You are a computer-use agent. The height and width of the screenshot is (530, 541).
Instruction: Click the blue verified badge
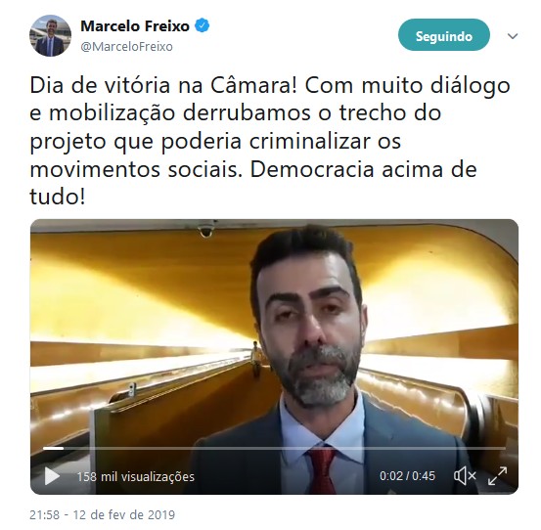point(203,25)
